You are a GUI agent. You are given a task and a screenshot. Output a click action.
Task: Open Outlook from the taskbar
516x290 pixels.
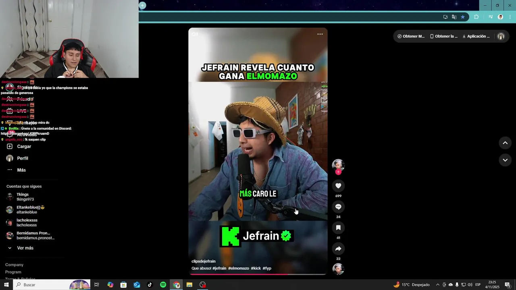[x=137, y=285]
